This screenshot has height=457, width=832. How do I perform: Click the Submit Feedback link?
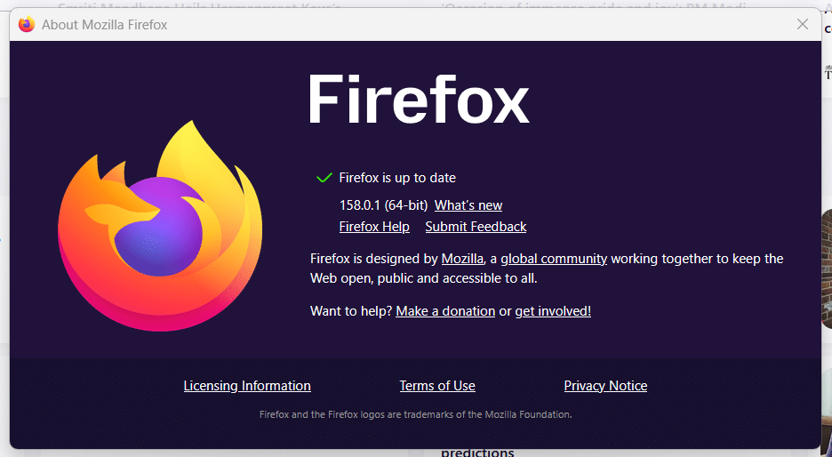click(x=476, y=227)
